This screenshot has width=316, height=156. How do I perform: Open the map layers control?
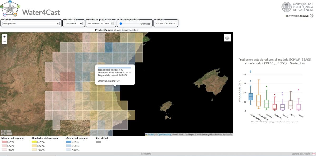click(227, 38)
